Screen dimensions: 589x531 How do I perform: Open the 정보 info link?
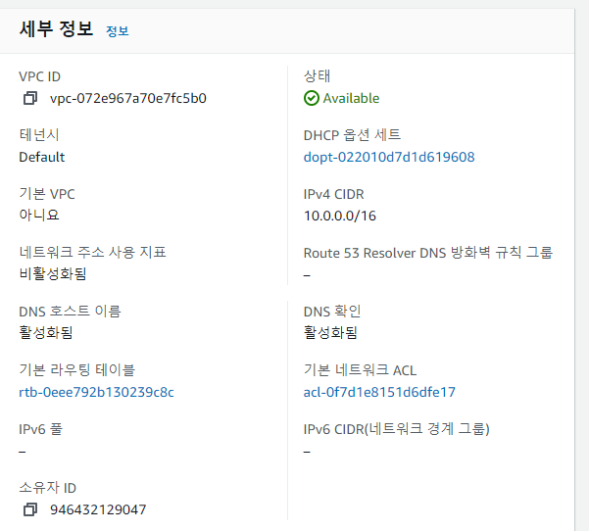click(118, 30)
